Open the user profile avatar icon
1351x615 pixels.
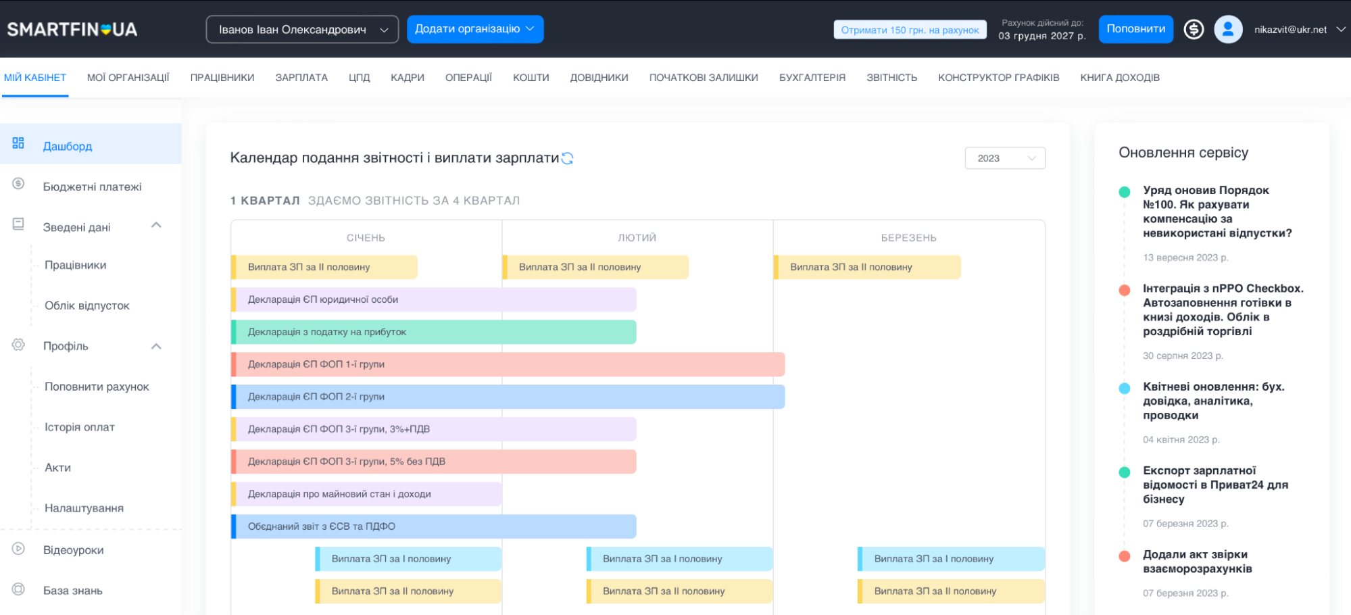(x=1228, y=30)
